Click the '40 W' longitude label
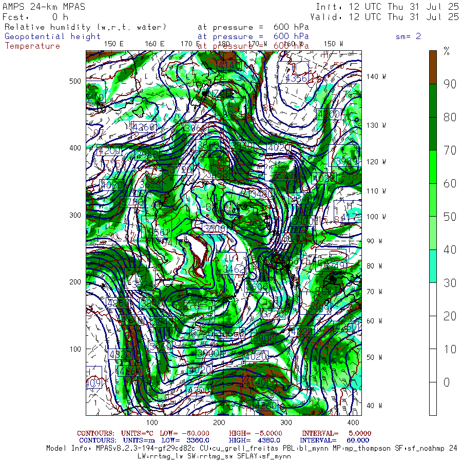Image resolution: width=462 pixels, height=462 pixels. [374, 406]
